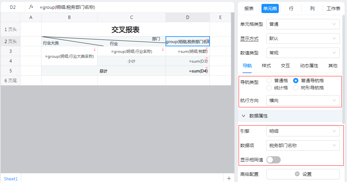Click red down arrow in cell C3
This screenshot has width=347, height=182.
click(x=163, y=50)
